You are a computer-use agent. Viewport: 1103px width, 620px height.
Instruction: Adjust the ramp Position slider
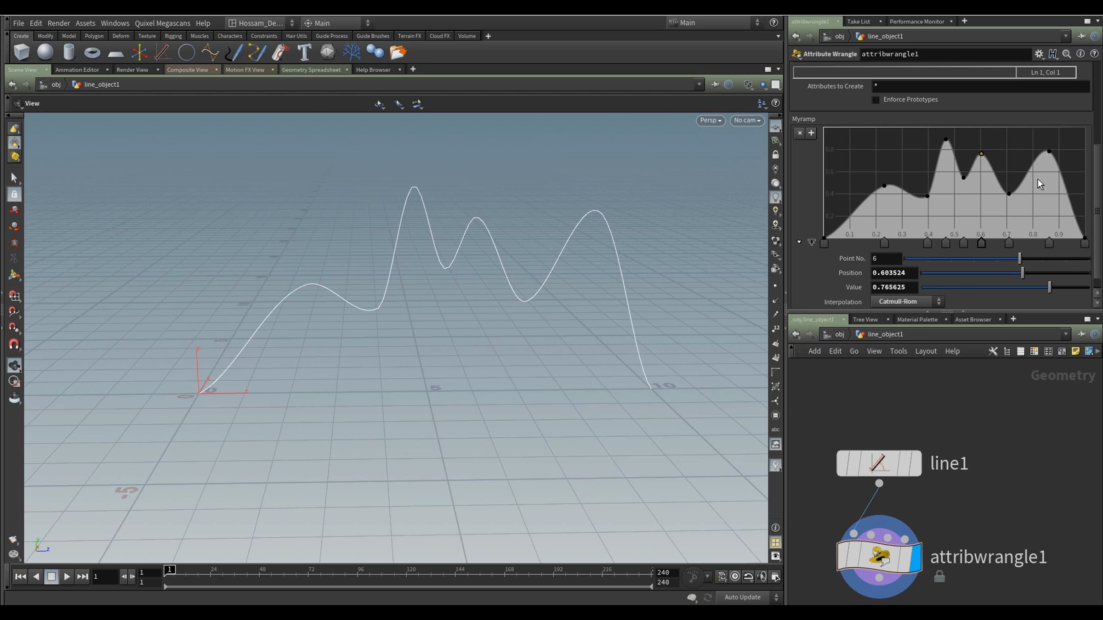pyautogui.click(x=1005, y=273)
